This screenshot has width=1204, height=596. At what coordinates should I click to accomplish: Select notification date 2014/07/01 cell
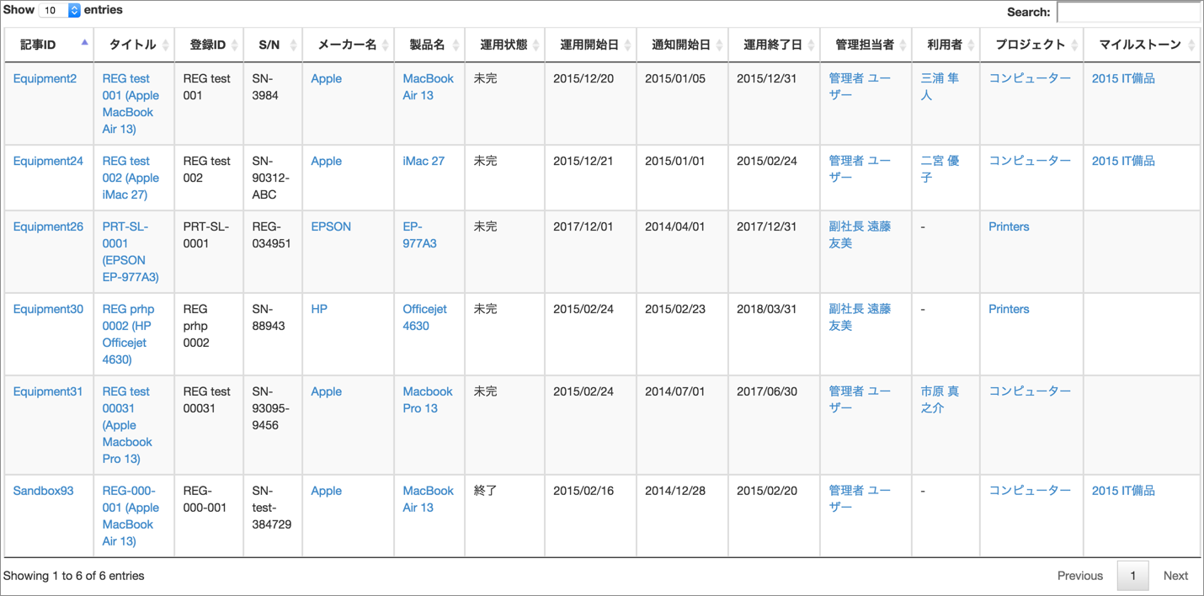click(x=682, y=425)
